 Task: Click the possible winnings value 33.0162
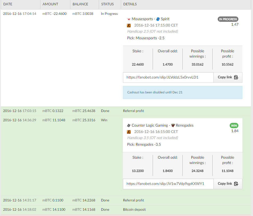(x=198, y=64)
